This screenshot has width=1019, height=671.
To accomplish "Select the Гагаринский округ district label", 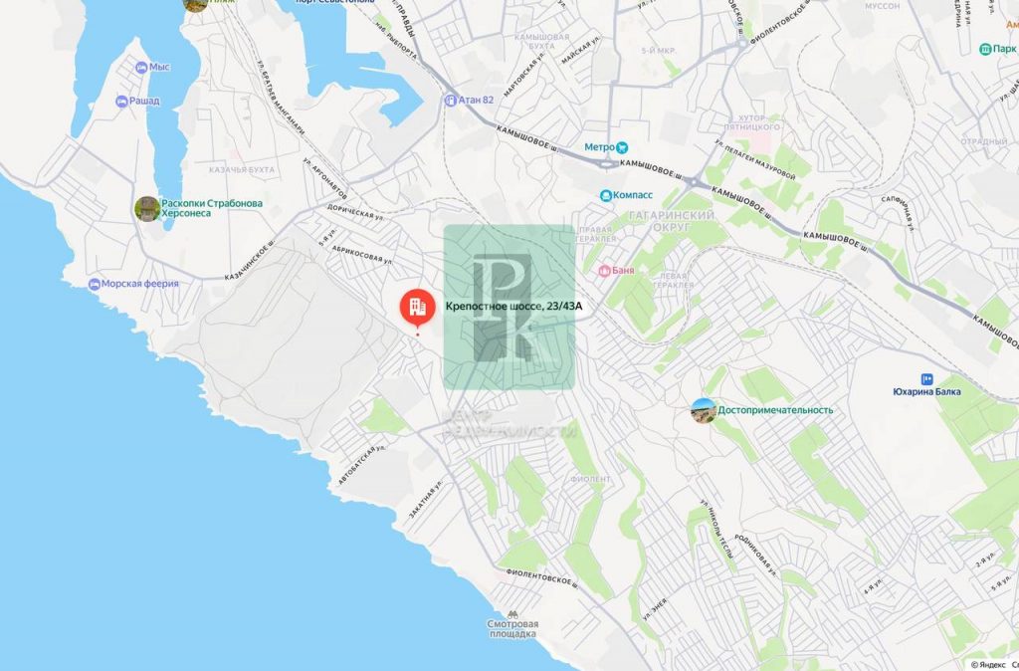I will [x=672, y=221].
